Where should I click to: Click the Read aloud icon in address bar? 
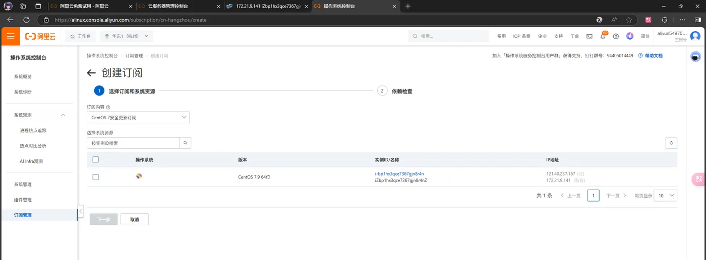[x=614, y=20]
